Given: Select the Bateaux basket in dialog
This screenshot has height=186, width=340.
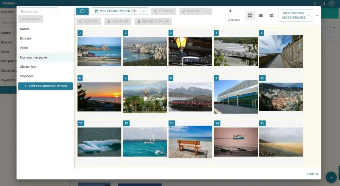Looking at the screenshot, I should (x=46, y=39).
